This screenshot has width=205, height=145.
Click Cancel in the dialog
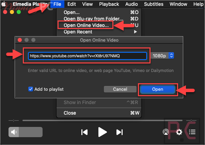(x=120, y=89)
